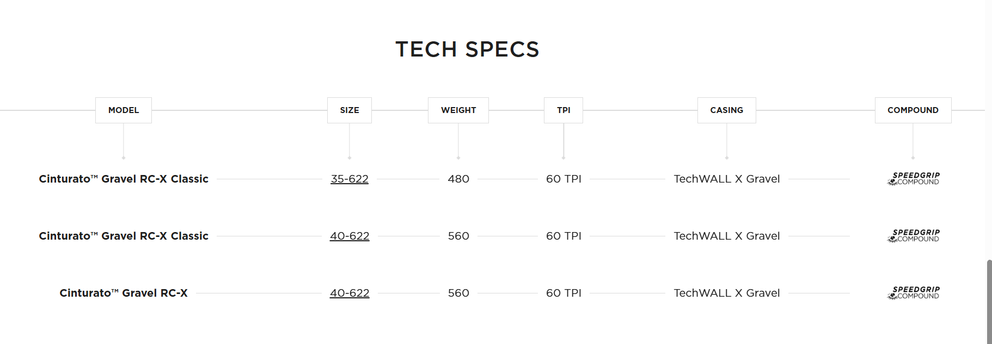Click the 480 weight value
The width and height of the screenshot is (992, 344).
click(458, 179)
